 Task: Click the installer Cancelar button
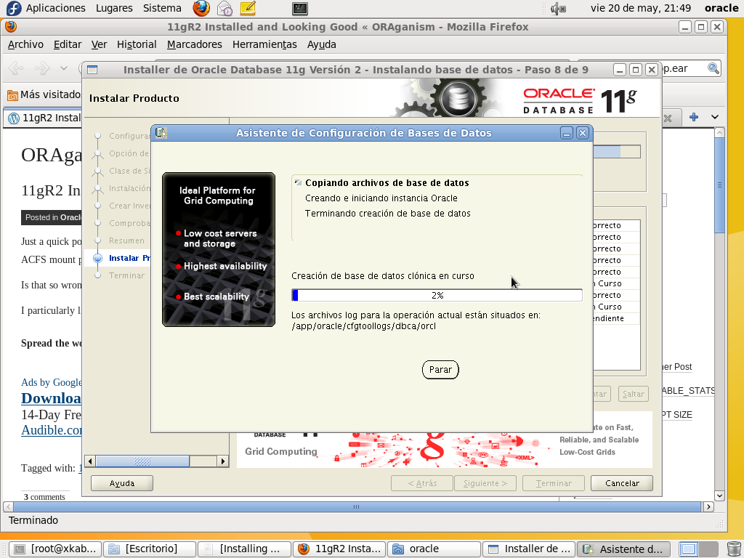coord(622,483)
